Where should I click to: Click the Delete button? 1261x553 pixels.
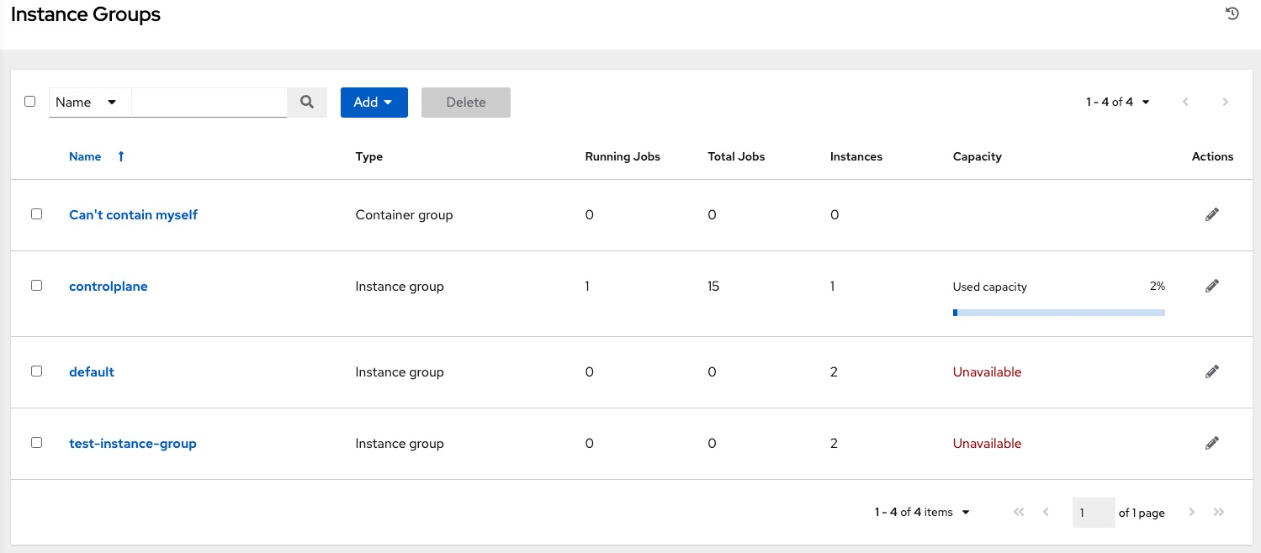(x=465, y=102)
